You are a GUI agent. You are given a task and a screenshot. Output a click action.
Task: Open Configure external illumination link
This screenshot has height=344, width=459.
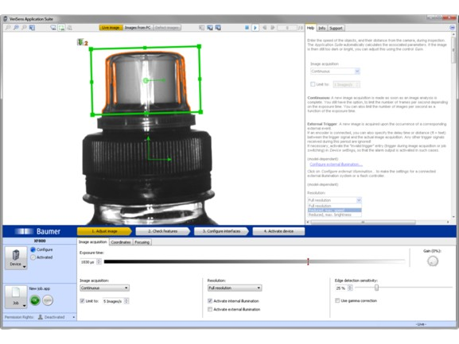tap(336, 164)
